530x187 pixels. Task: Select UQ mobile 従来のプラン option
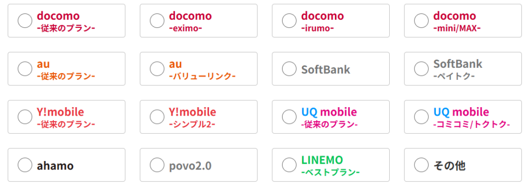pos(289,117)
